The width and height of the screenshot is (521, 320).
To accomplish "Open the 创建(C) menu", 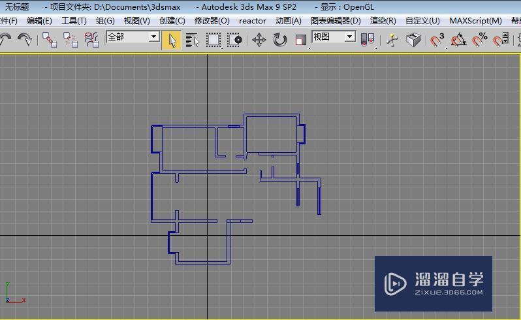I will (172, 21).
